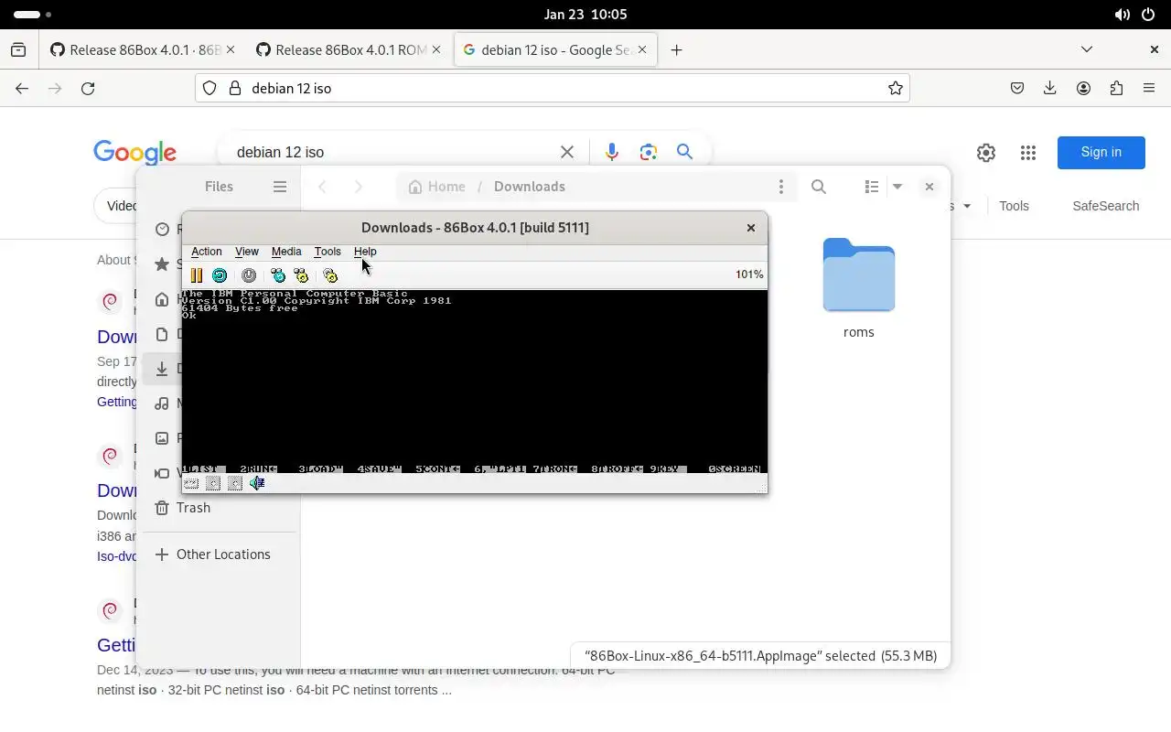1171x732 pixels.
Task: Open browser extensions puzzle icon
Action: (1116, 89)
